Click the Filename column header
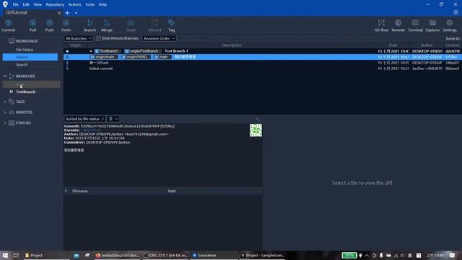Screen dimensions: 462x260 pos(80,191)
